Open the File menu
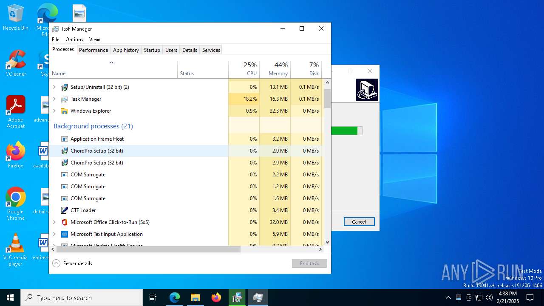 click(56, 40)
